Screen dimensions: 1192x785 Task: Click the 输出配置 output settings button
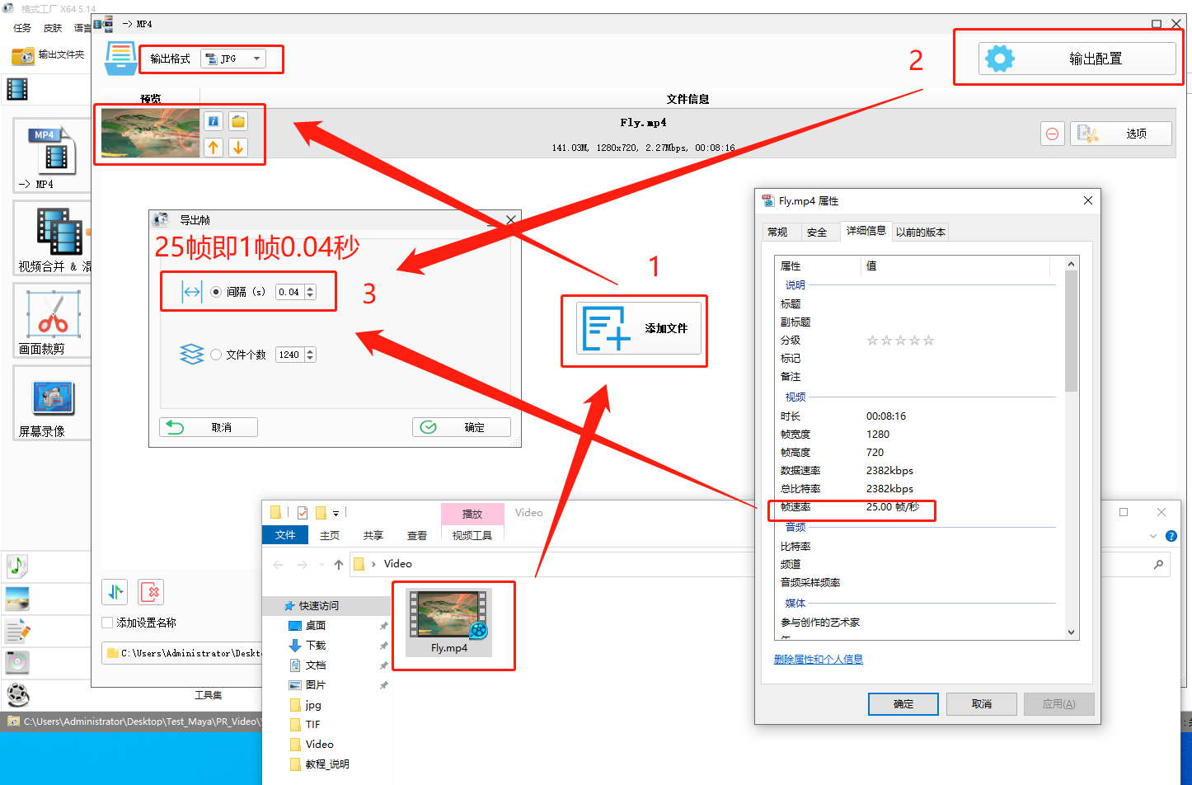coord(1077,59)
